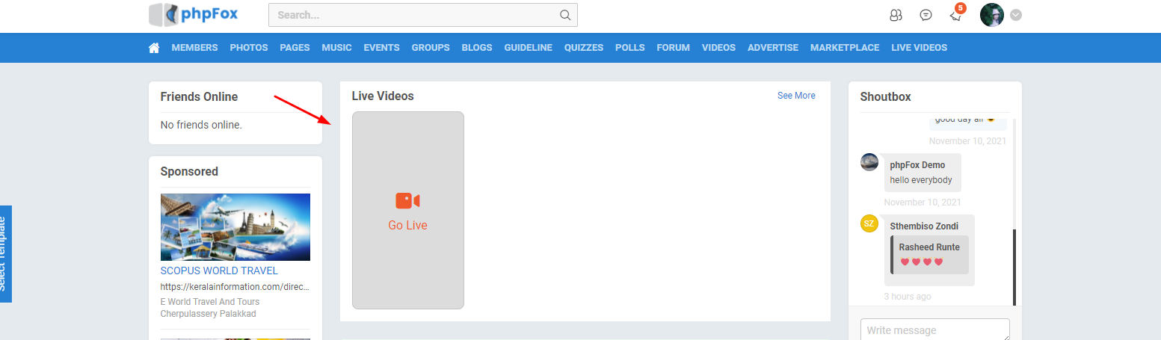Open the friend requests icon
Viewport: 1161px width, 340px height.
tap(896, 15)
